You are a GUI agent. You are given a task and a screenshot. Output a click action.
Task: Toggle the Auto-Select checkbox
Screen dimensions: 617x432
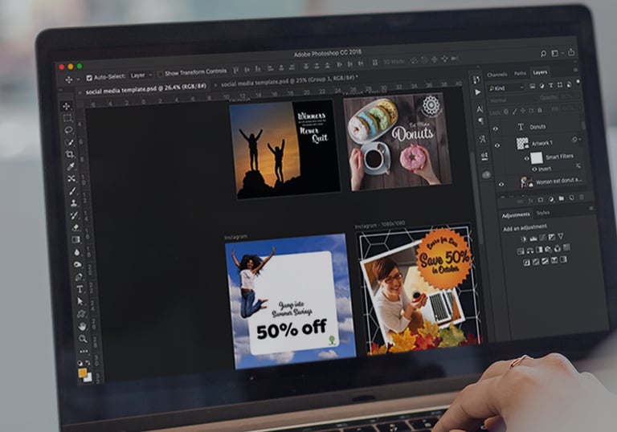click(89, 78)
